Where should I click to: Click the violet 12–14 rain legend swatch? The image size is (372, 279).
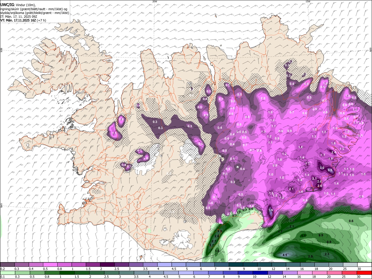pyautogui.click(x=275, y=273)
